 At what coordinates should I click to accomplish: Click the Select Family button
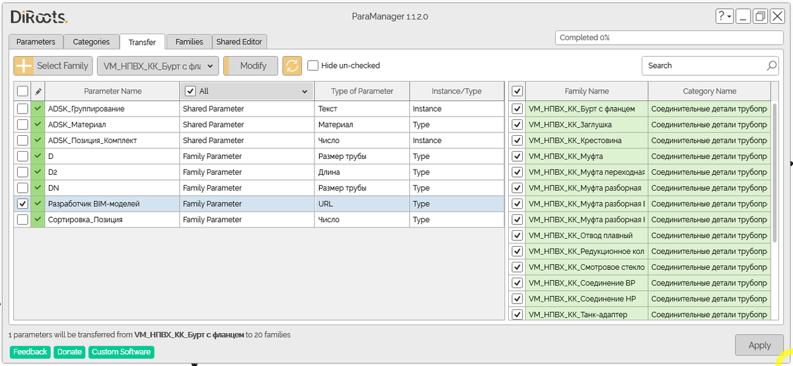pos(53,65)
